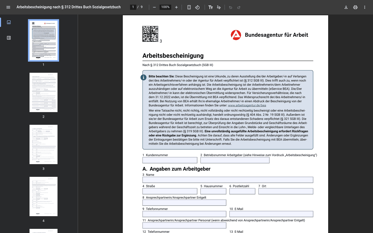Zoom in with the plus icon
Image resolution: width=373 pixels, height=233 pixels.
(x=176, y=7)
